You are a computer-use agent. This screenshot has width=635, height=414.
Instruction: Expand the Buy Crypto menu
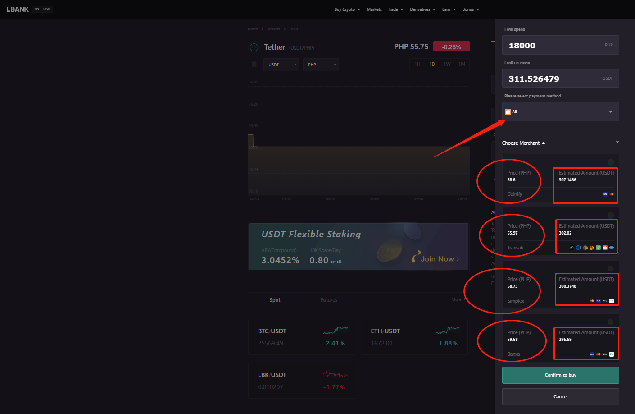(347, 9)
